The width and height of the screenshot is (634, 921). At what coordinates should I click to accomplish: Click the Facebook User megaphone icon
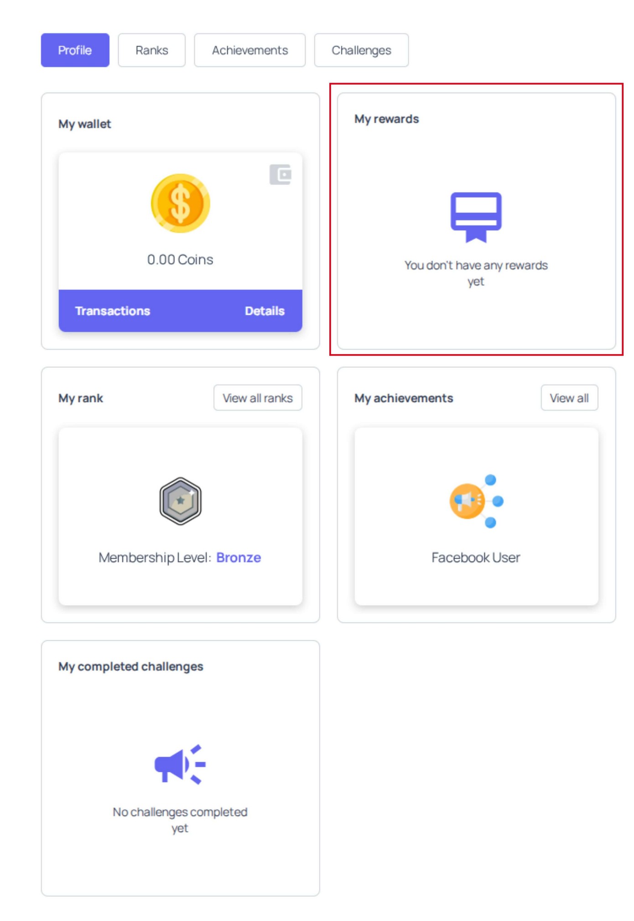pos(476,501)
